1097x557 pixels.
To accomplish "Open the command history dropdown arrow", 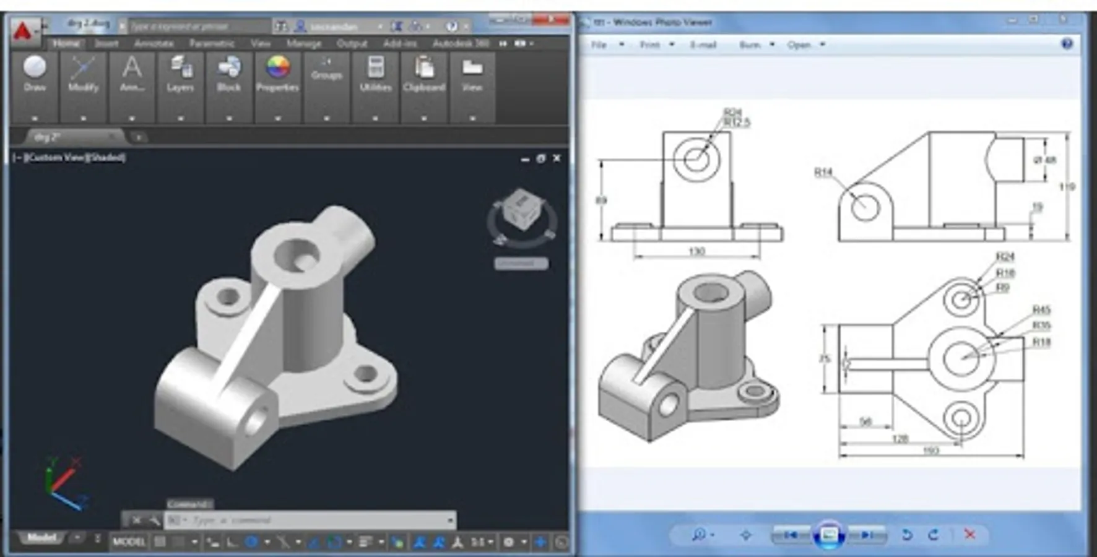I will click(x=450, y=520).
